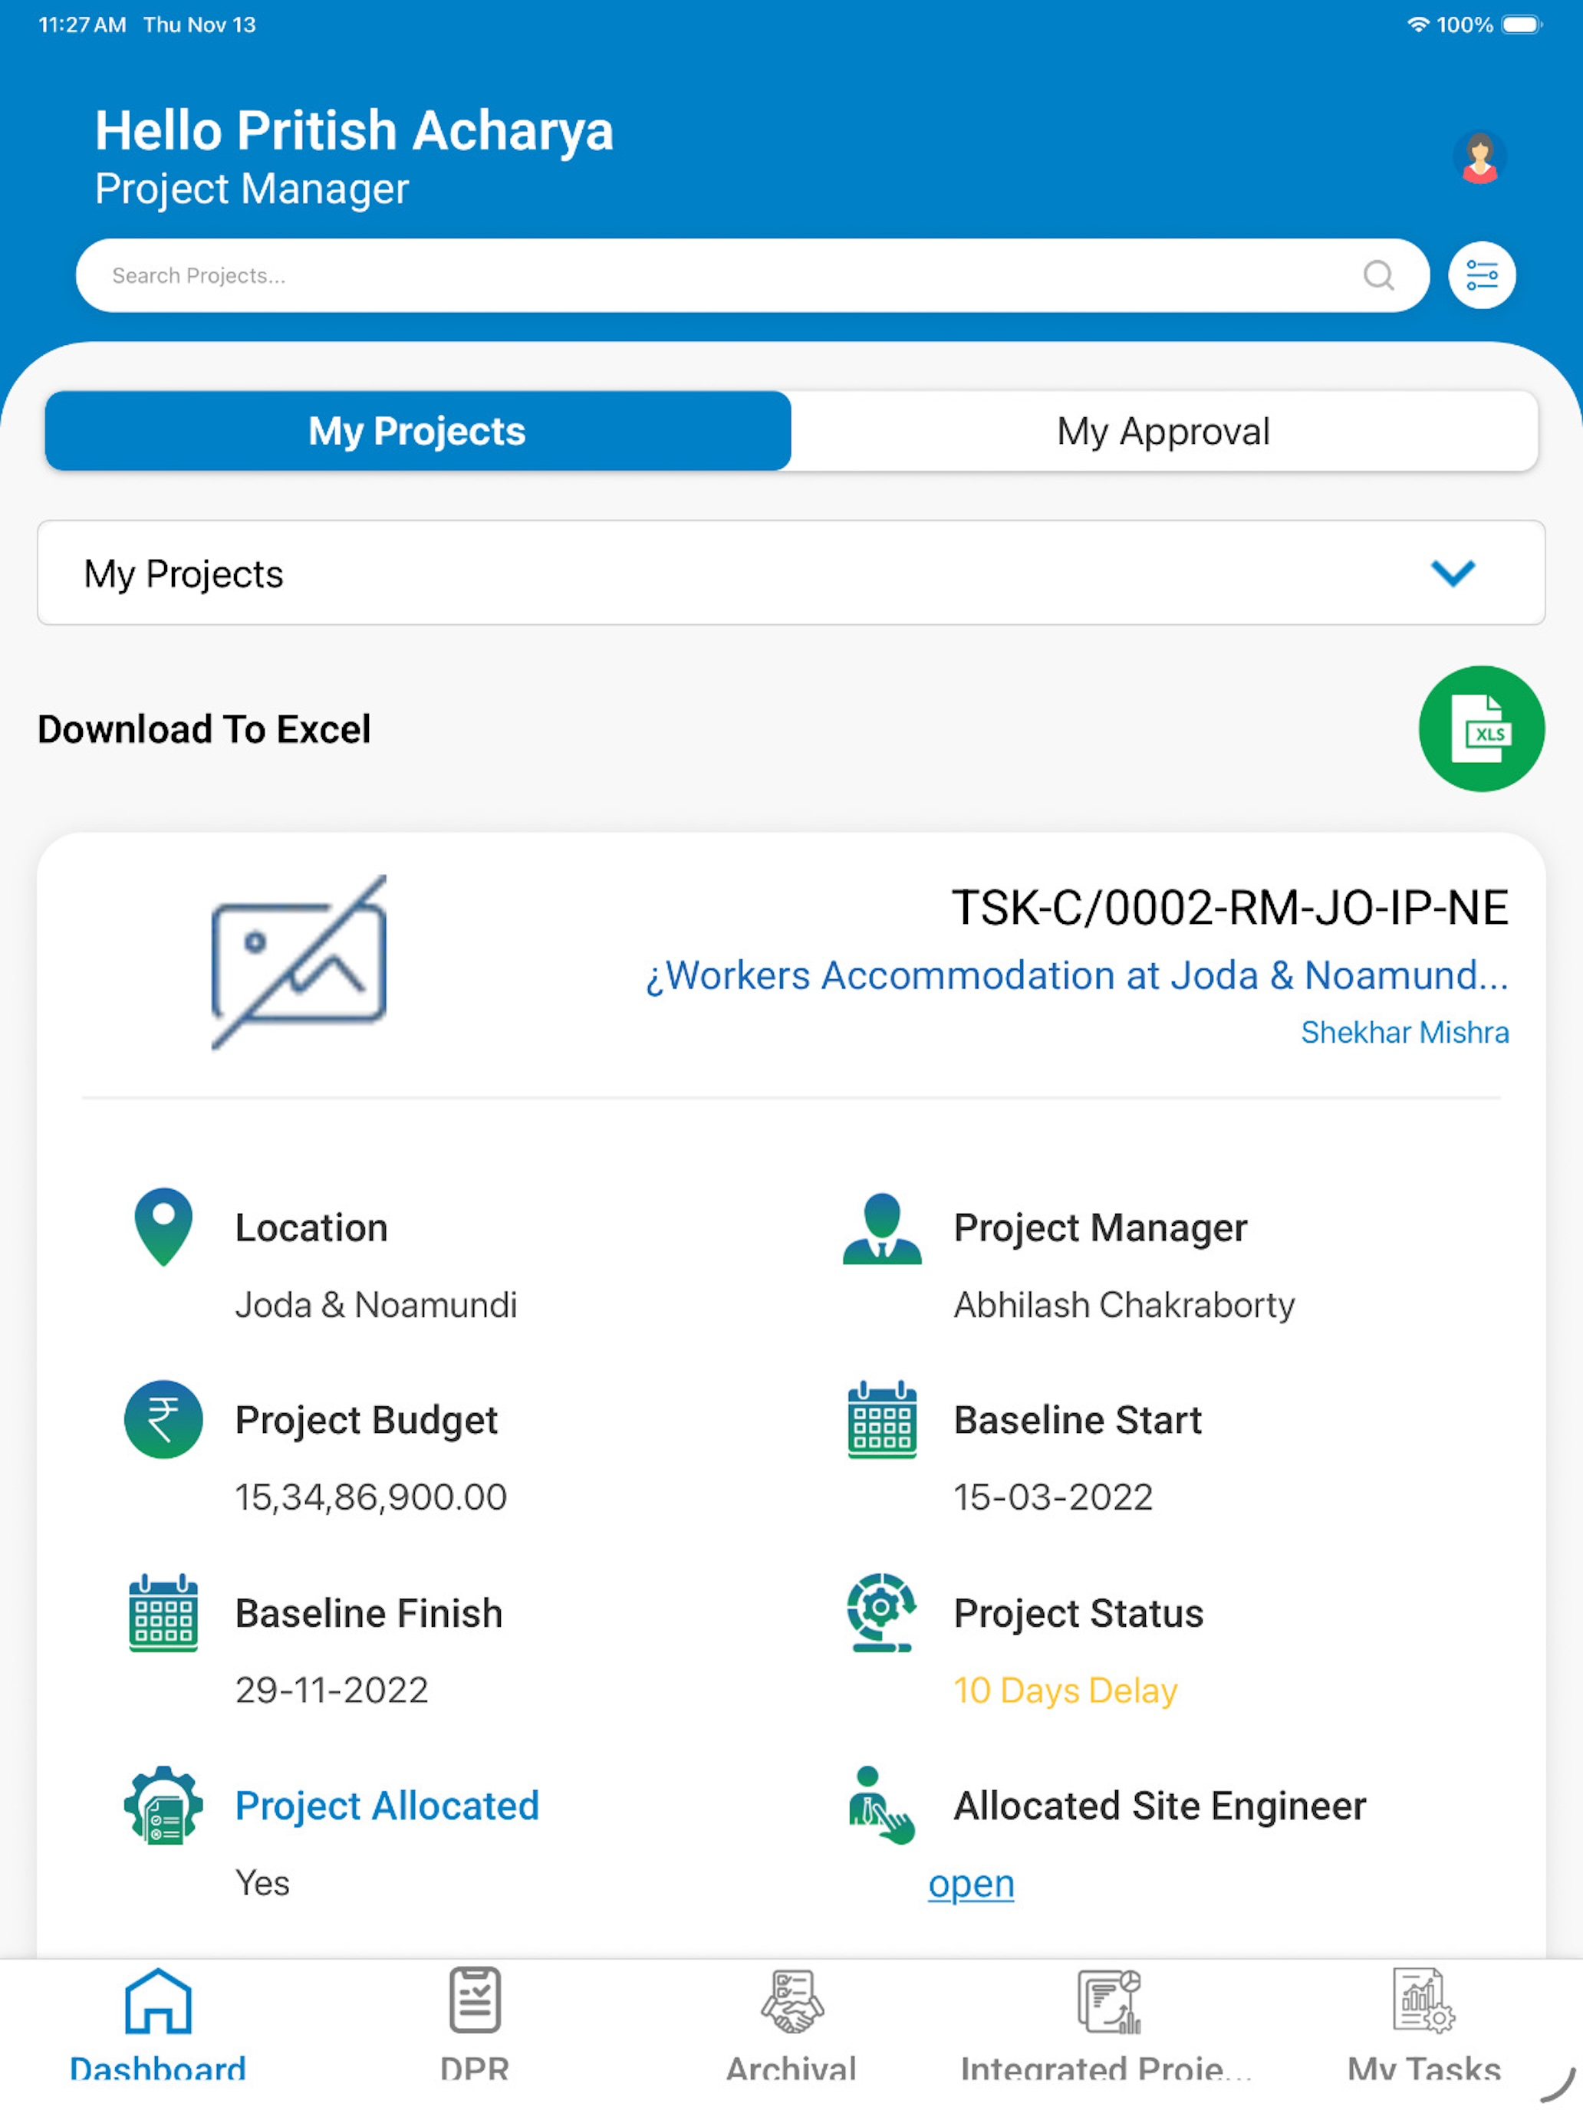1583x2110 pixels.
Task: Tap the Project Allocated value Yes
Action: click(262, 1883)
